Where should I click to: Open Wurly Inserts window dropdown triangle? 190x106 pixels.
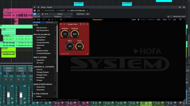(34, 7)
